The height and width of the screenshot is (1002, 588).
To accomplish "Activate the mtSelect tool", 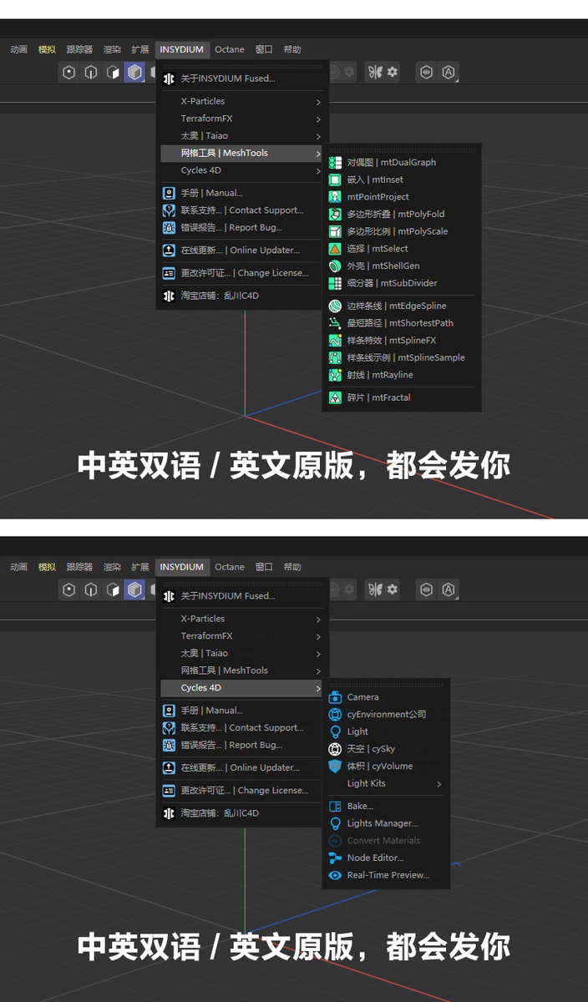I will pyautogui.click(x=402, y=249).
